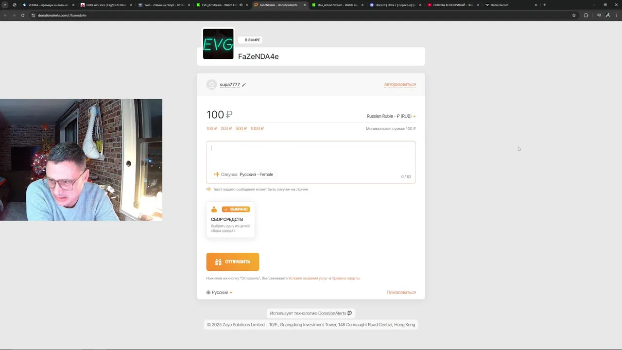Screen dimensions: 622x350
Task: Select the 100 ₽ preset amount
Action: point(212,129)
